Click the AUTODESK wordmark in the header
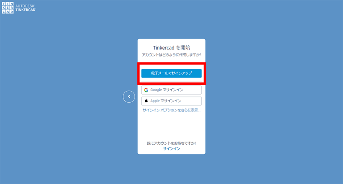This screenshot has height=184, width=343. (x=25, y=6)
